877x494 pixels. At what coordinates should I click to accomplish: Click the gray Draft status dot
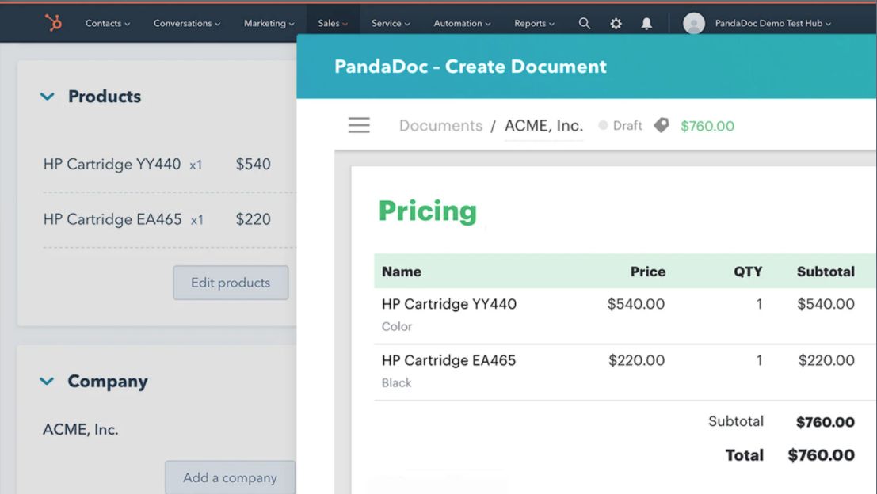click(x=603, y=126)
